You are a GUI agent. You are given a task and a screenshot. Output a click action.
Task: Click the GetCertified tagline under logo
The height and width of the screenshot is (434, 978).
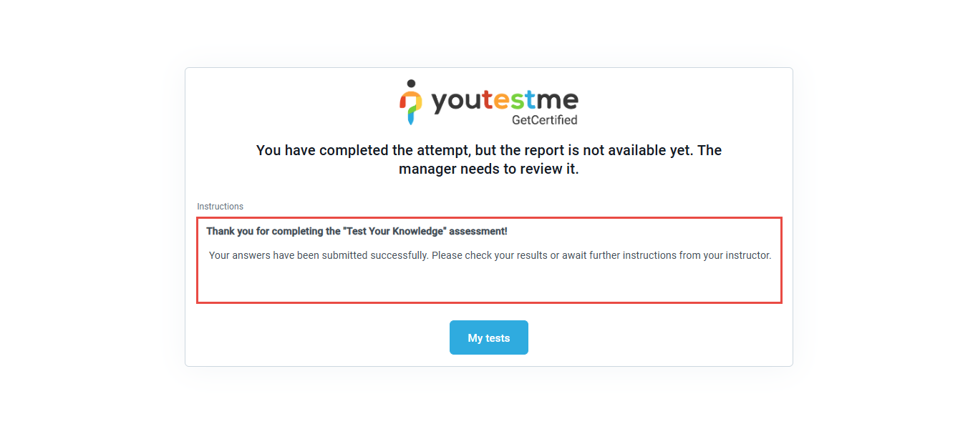tap(544, 120)
